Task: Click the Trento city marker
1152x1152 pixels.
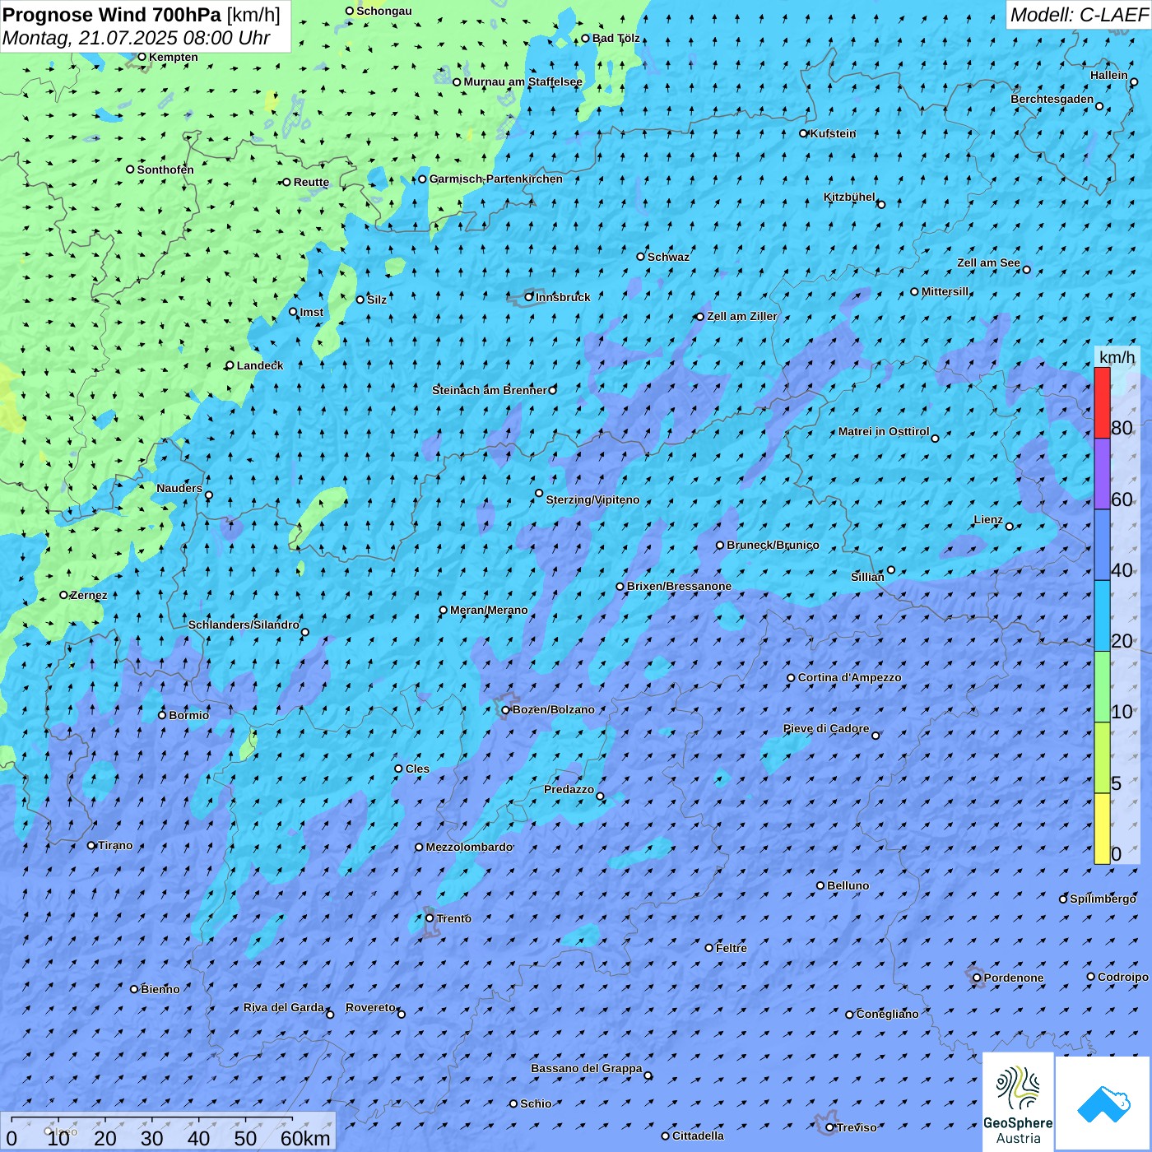Action: (430, 918)
